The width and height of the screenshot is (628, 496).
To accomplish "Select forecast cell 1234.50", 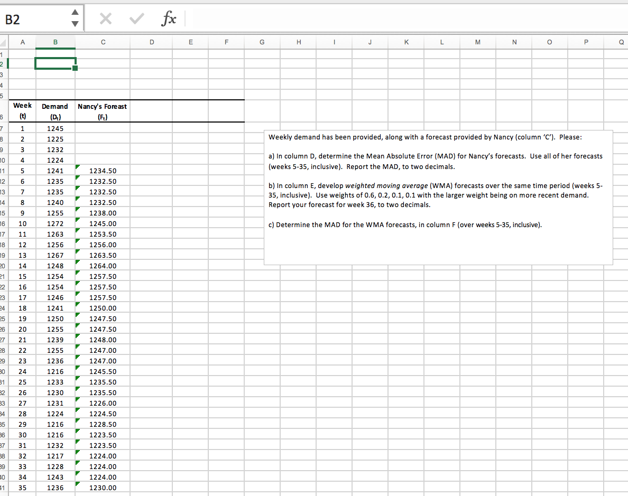I will 103,171.
